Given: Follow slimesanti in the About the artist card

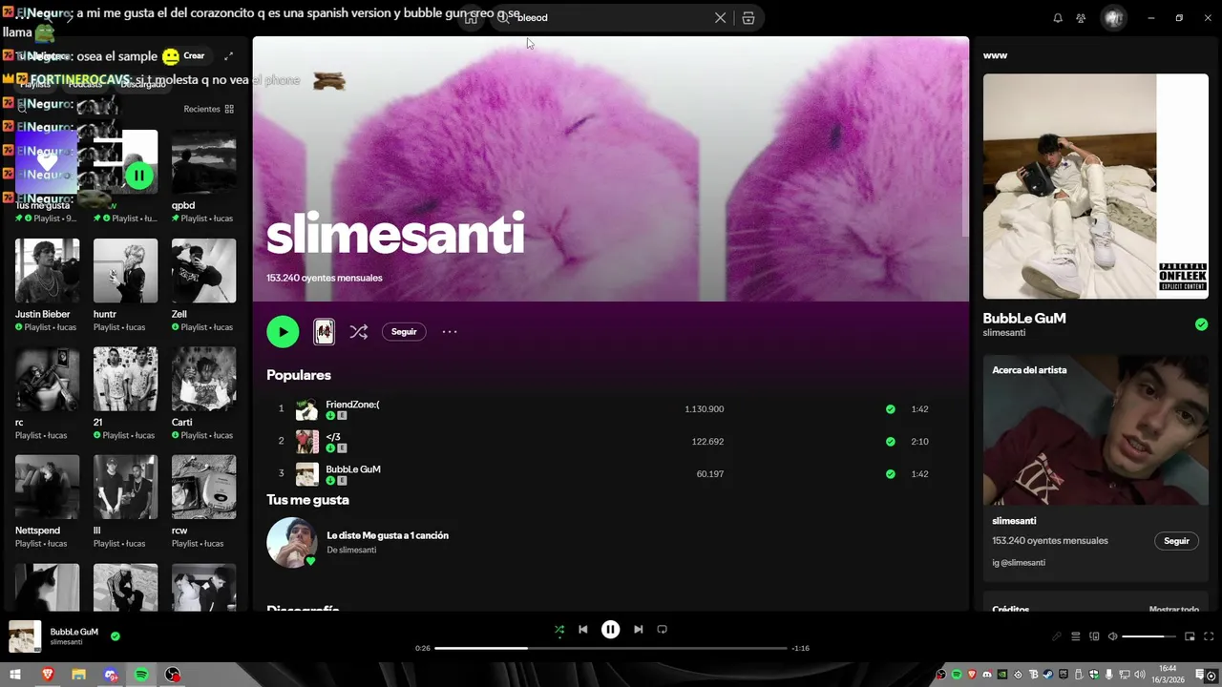Looking at the screenshot, I should 1176,541.
